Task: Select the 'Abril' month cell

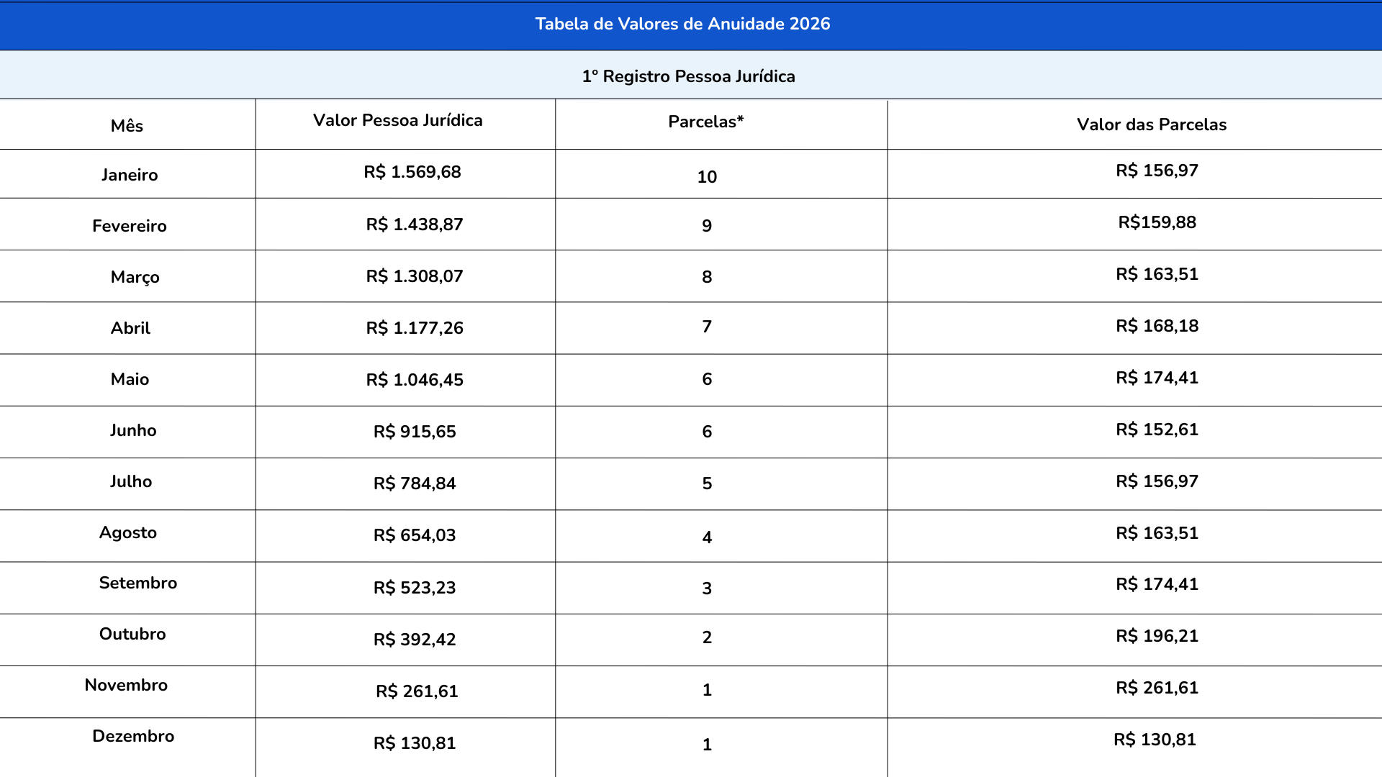Action: (x=130, y=328)
